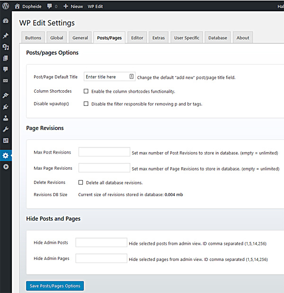The width and height of the screenshot is (284, 293).
Task: Click the icon inside the default title field
Action: 132,77
